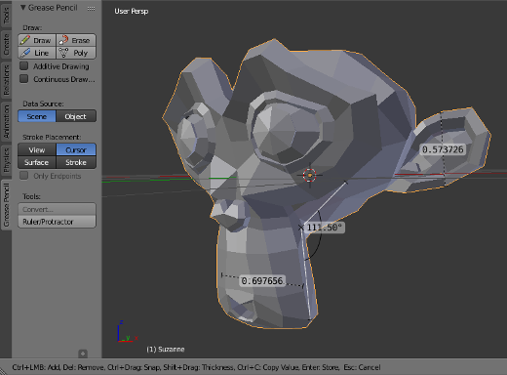Select the Draw pencil tool
Image resolution: width=507 pixels, height=375 pixels.
[x=37, y=40]
